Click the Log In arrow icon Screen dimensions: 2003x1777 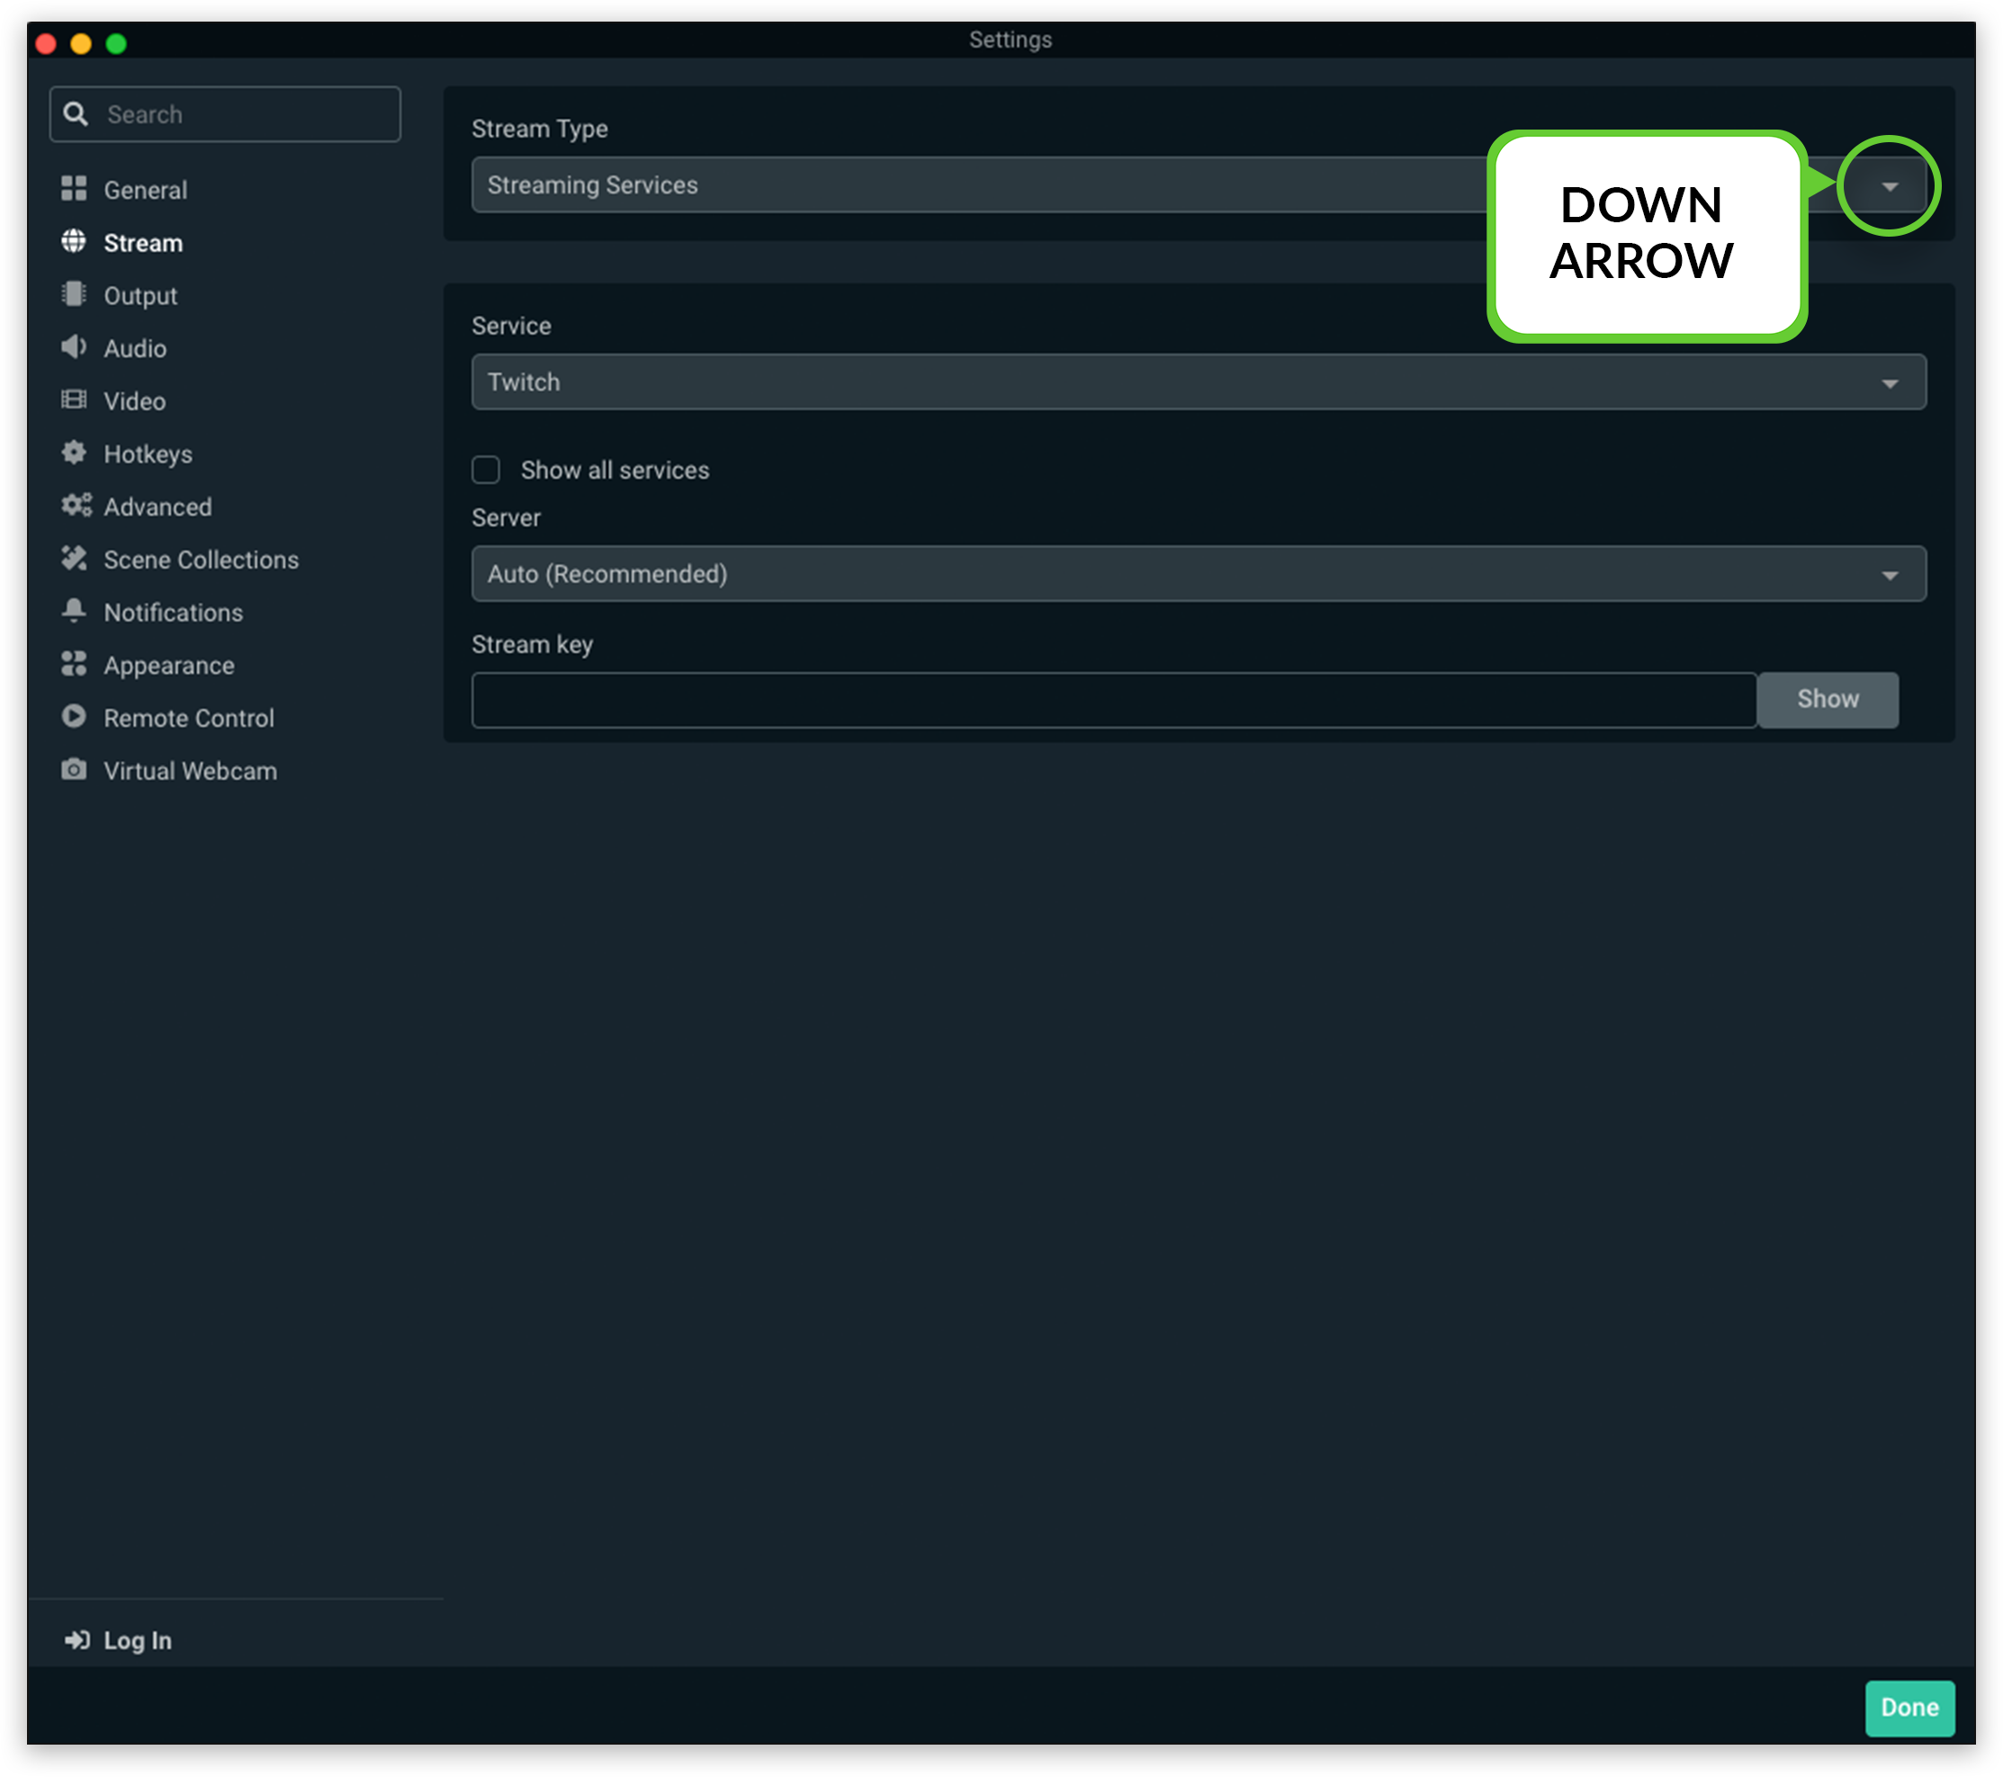click(x=77, y=1641)
